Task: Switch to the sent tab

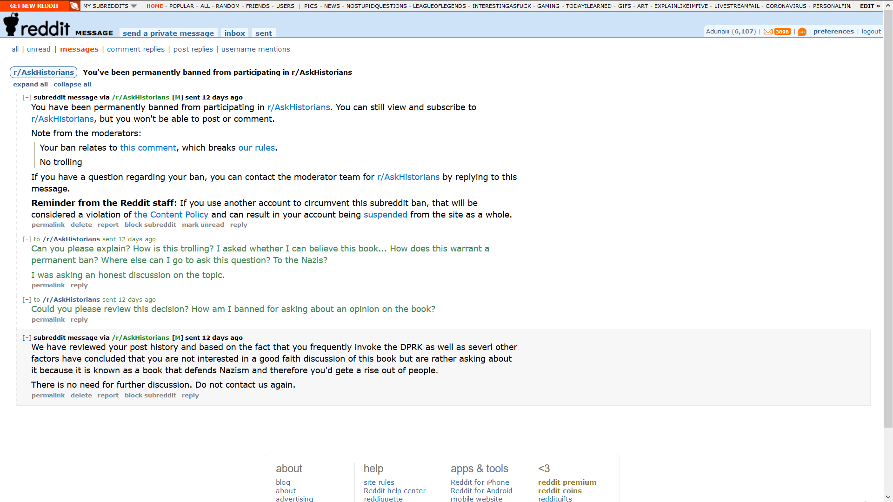Action: click(x=264, y=33)
